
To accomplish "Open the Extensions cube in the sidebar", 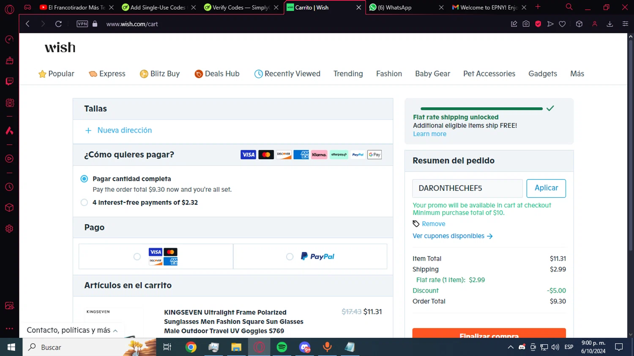I will (9, 208).
